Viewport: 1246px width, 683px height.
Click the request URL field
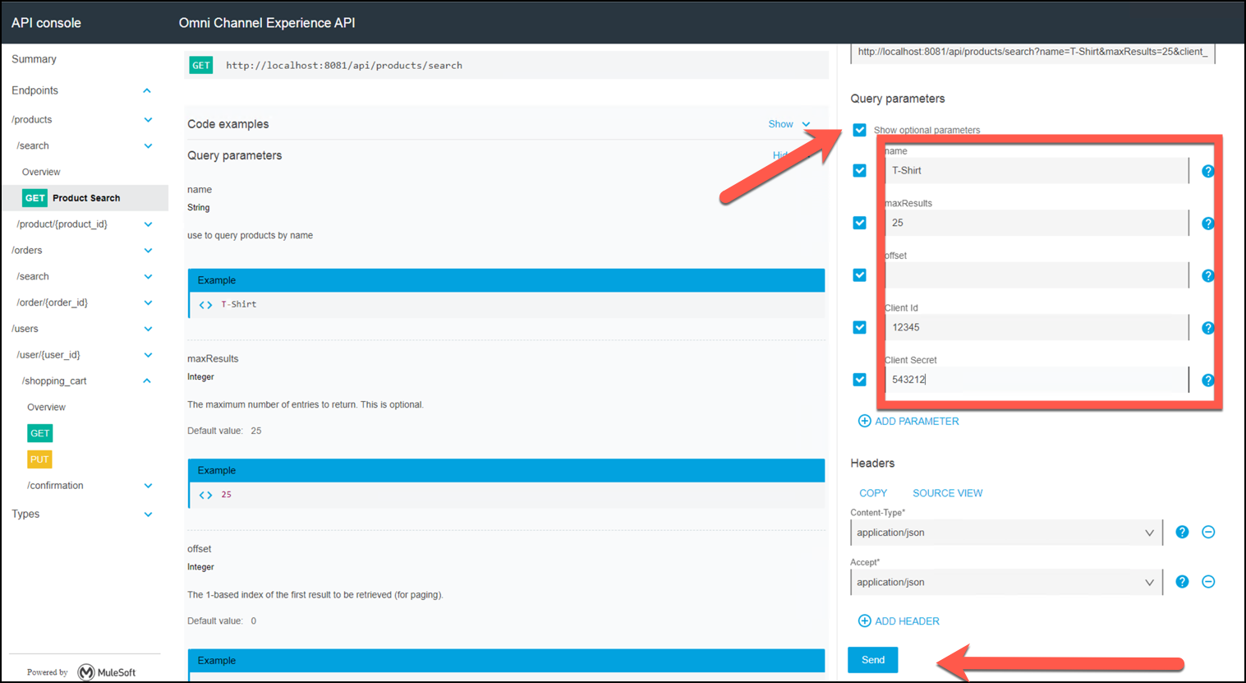tap(1032, 53)
